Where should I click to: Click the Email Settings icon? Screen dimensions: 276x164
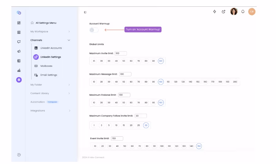[x=36, y=75]
